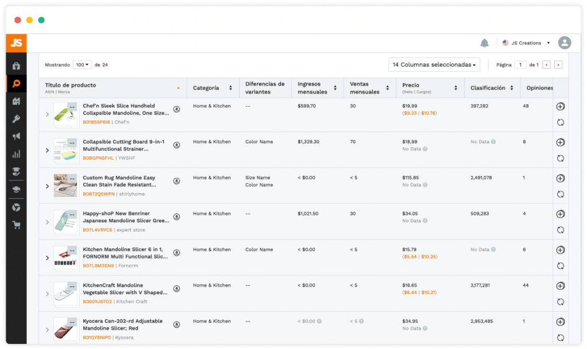
Task: Add FORNORM Kitchen Mandoline with plus icon
Action: point(561,250)
